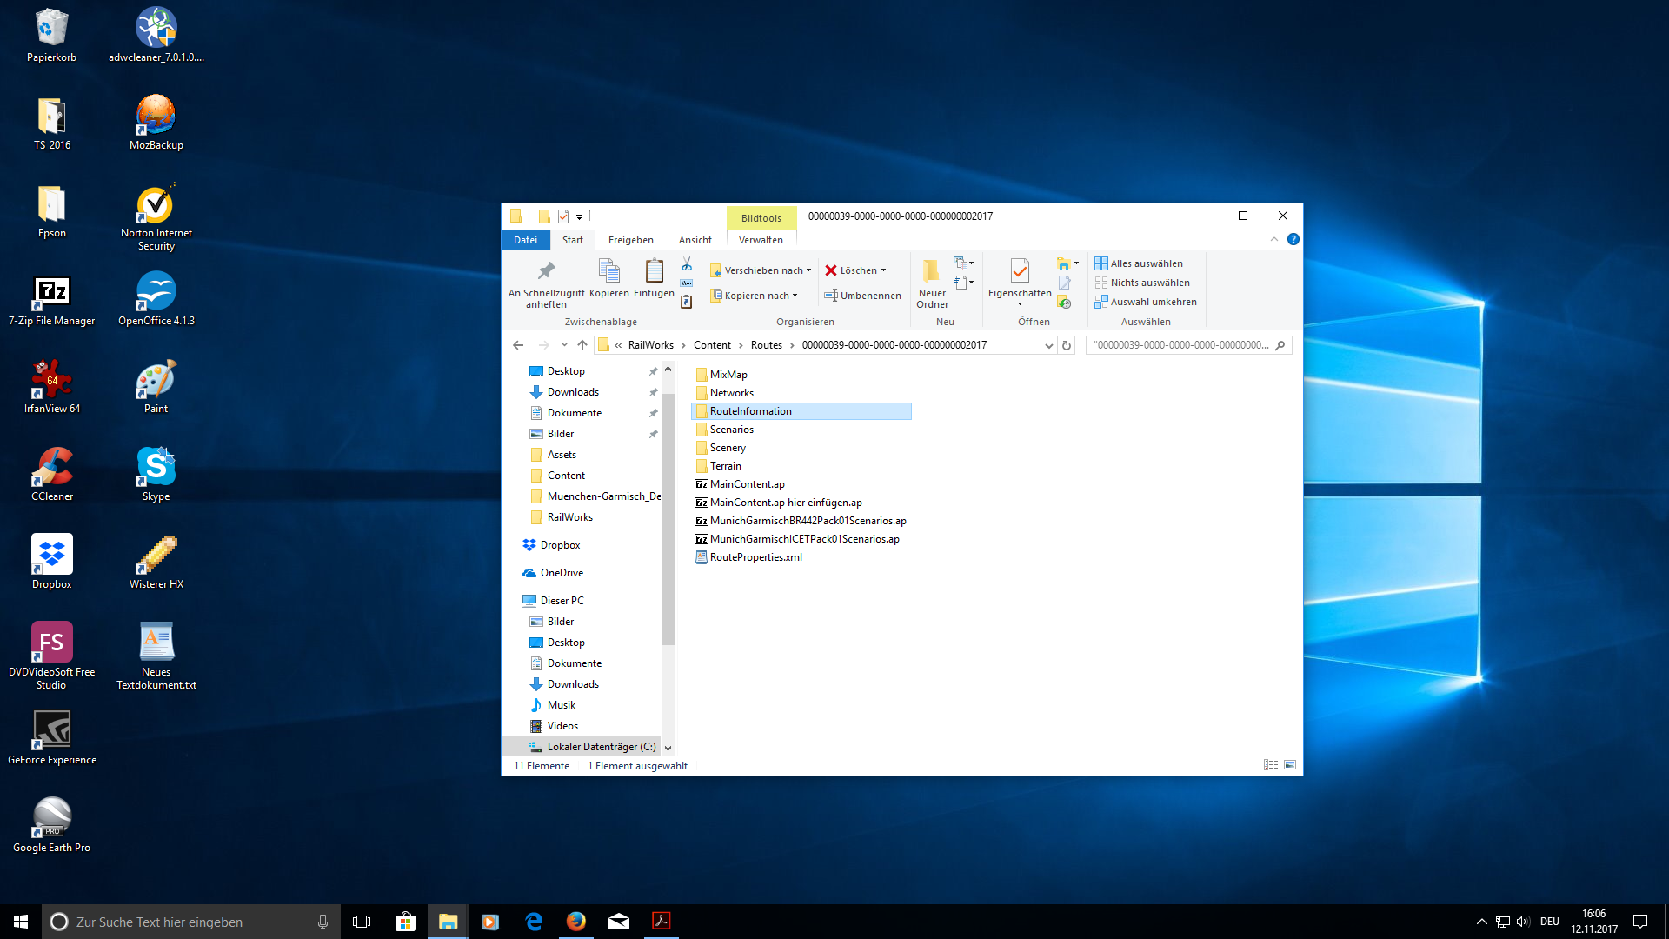
Task: Go up one folder level arrow
Action: tap(582, 345)
